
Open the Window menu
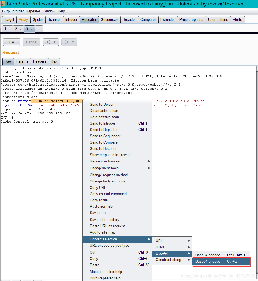point(49,11)
